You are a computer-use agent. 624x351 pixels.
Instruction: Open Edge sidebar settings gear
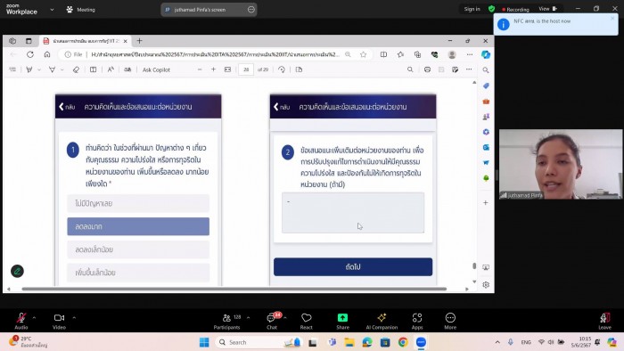click(486, 284)
